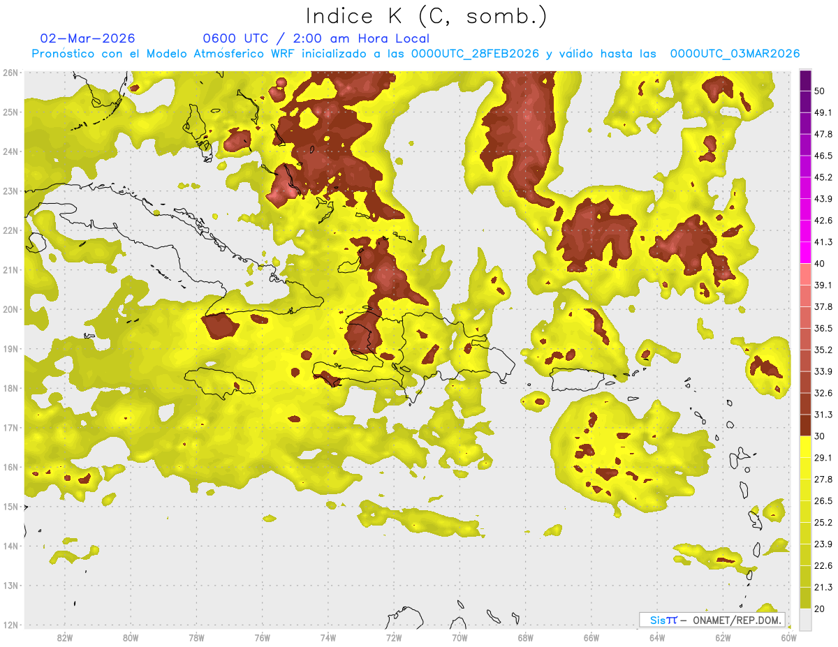The width and height of the screenshot is (838, 647).
Task: Select the 18N latitude label
Action: pos(10,388)
